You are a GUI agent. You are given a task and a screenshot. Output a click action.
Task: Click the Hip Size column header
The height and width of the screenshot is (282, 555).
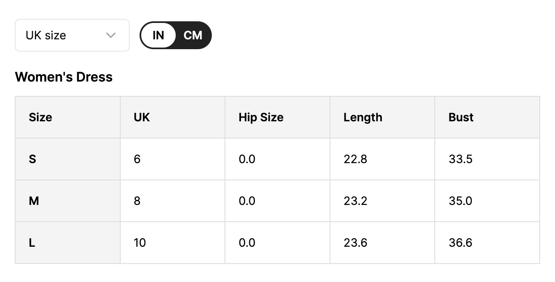(x=261, y=117)
